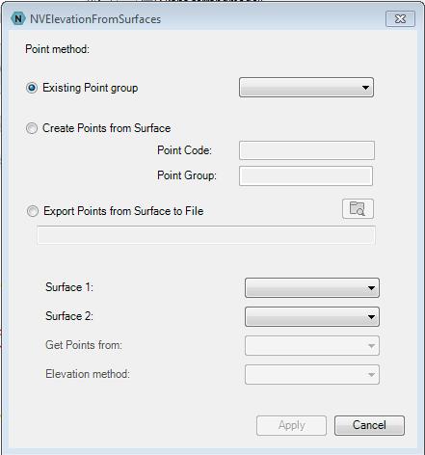Choose the Create Points from Surface option
Image resolution: width=425 pixels, height=455 pixels.
tap(32, 128)
